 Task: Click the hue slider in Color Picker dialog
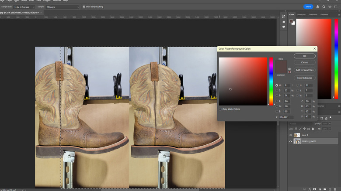click(x=271, y=82)
